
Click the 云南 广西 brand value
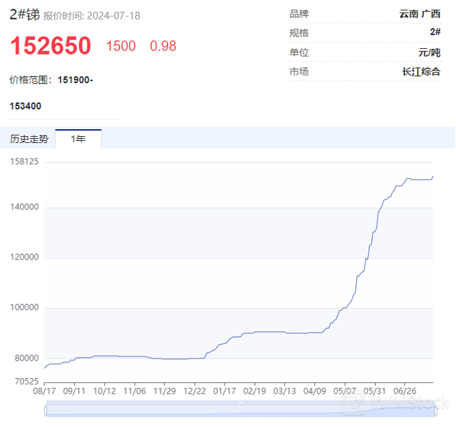pyautogui.click(x=420, y=14)
